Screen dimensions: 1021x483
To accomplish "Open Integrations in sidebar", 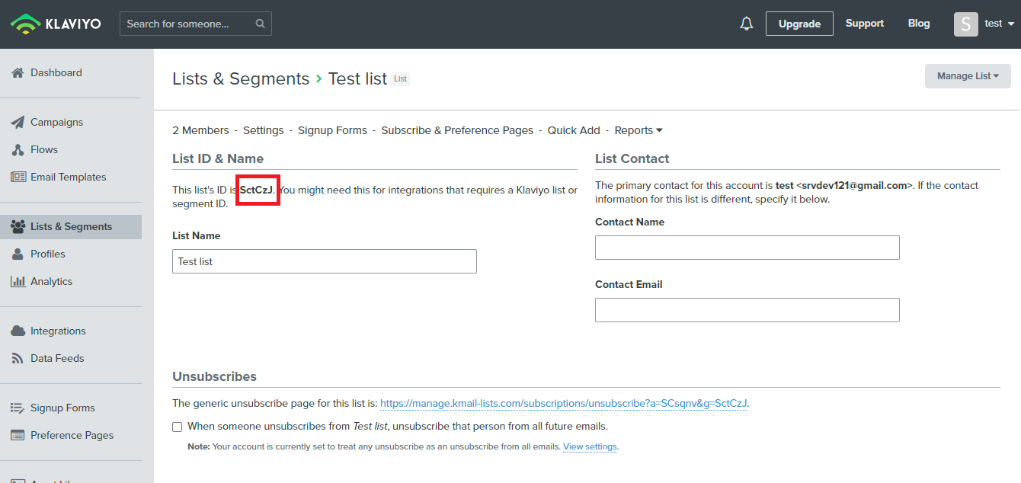I will pos(58,331).
